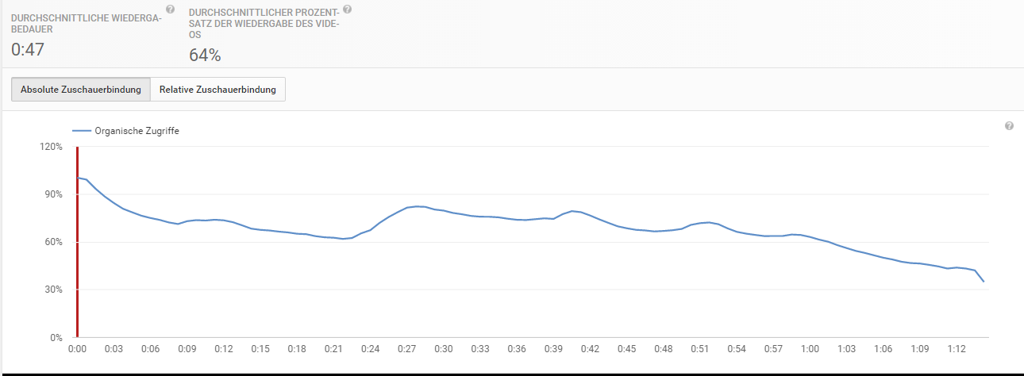Click the 0:47 average watch time value
The image size is (1024, 376).
tap(28, 50)
